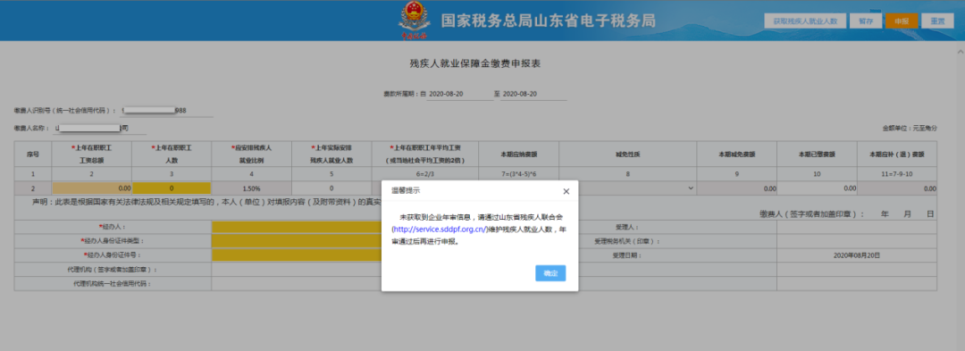This screenshot has height=351, width=965.
Task: Focus the 上年在职职工工资总额 input showing 0.00
Action: [x=92, y=188]
